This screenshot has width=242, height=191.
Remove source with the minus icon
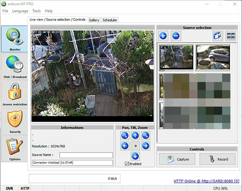tap(176, 36)
